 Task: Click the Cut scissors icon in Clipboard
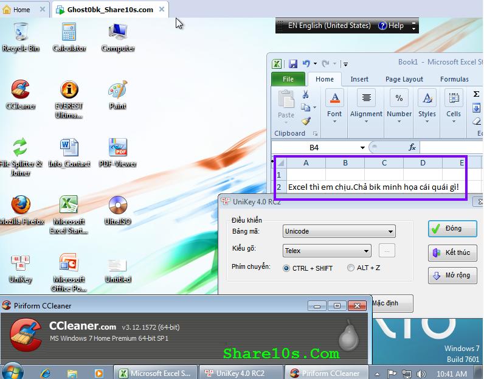pyautogui.click(x=306, y=94)
